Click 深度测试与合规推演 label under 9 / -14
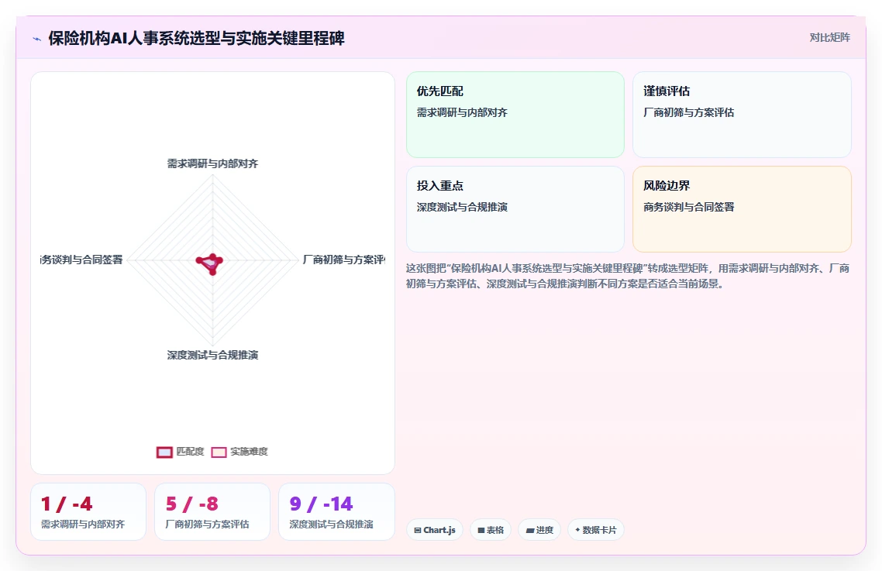Screen dimensions: 882x571 pos(331,525)
